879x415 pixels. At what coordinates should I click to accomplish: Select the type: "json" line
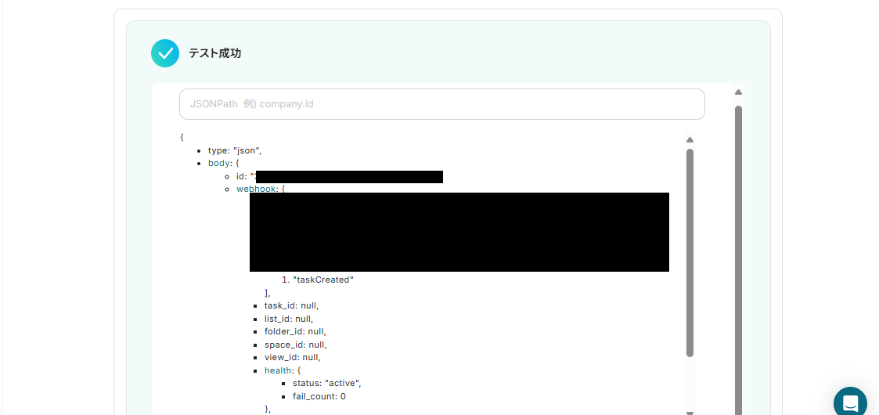235,150
